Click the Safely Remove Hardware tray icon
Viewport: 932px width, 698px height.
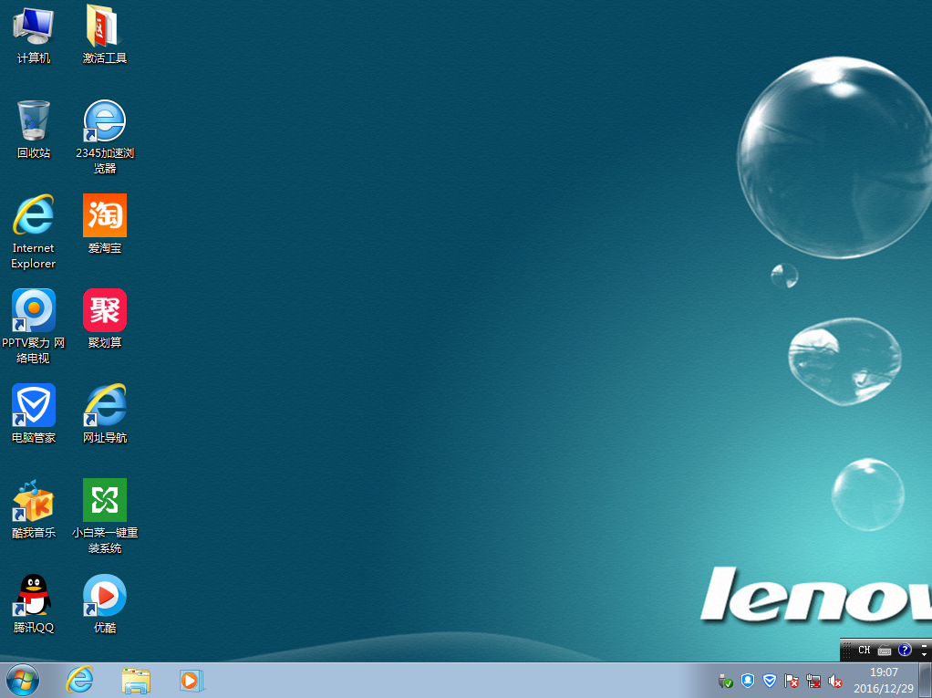(x=725, y=681)
